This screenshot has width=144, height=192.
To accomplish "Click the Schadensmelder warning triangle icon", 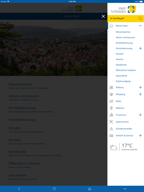I will point(111,129).
